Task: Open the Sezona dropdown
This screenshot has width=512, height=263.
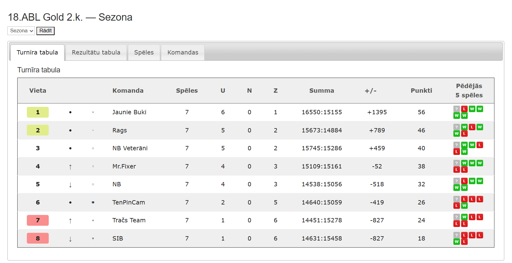Action: click(21, 31)
